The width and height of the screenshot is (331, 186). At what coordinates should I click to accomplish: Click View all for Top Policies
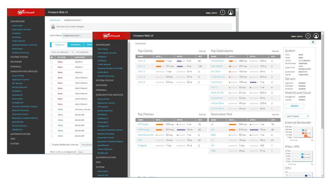coord(202,114)
